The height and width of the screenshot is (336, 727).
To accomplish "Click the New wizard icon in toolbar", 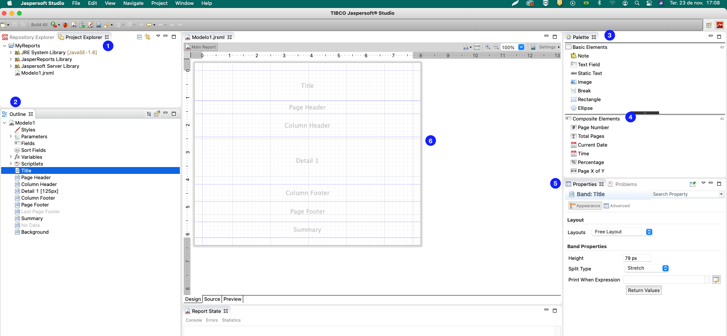I will [3, 25].
